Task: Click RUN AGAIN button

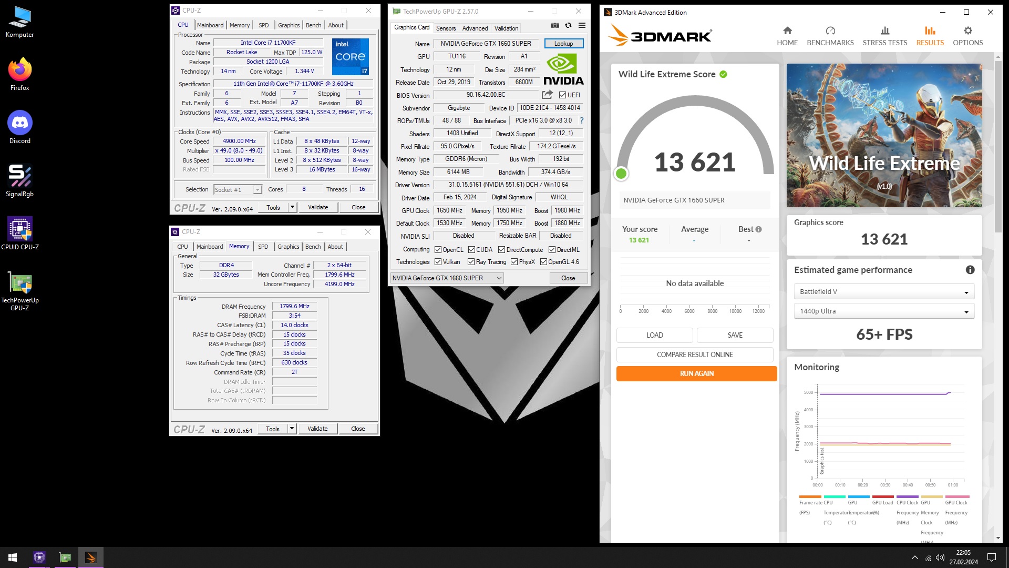Action: point(697,373)
